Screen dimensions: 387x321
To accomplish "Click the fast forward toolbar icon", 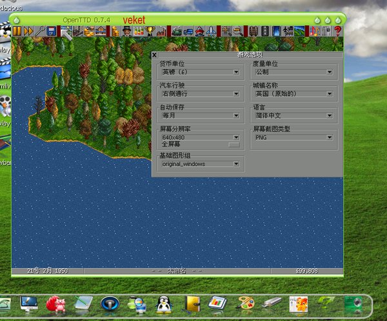I will click(x=28, y=32).
